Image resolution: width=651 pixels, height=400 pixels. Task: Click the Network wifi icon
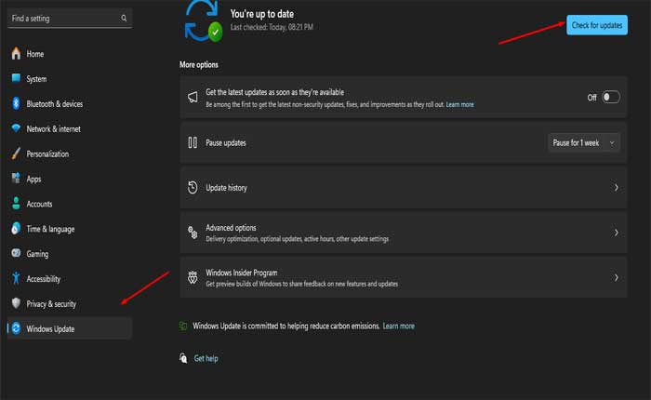[16, 128]
